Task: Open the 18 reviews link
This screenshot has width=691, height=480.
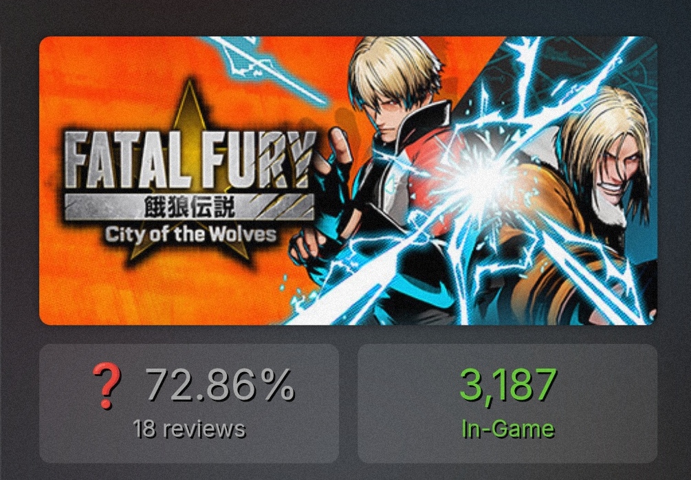Action: (x=189, y=429)
